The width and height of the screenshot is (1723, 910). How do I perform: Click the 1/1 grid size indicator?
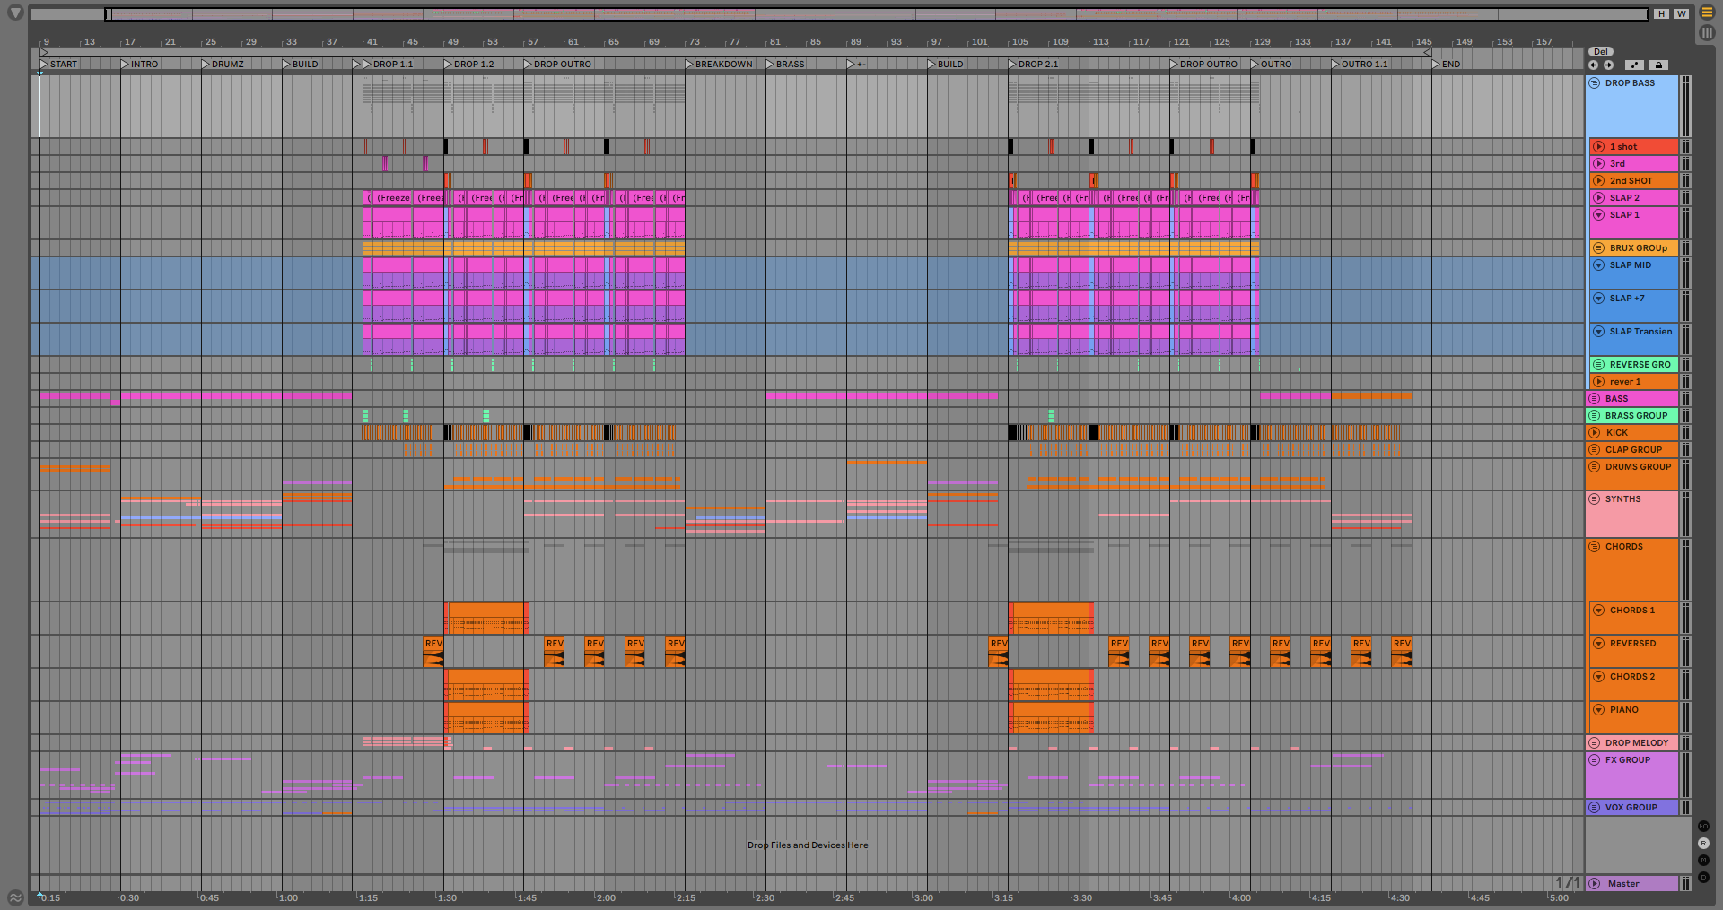pyautogui.click(x=1567, y=883)
